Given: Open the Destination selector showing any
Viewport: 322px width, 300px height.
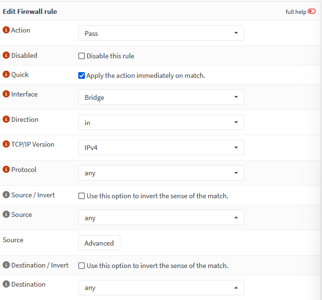Looking at the screenshot, I should pyautogui.click(x=161, y=288).
